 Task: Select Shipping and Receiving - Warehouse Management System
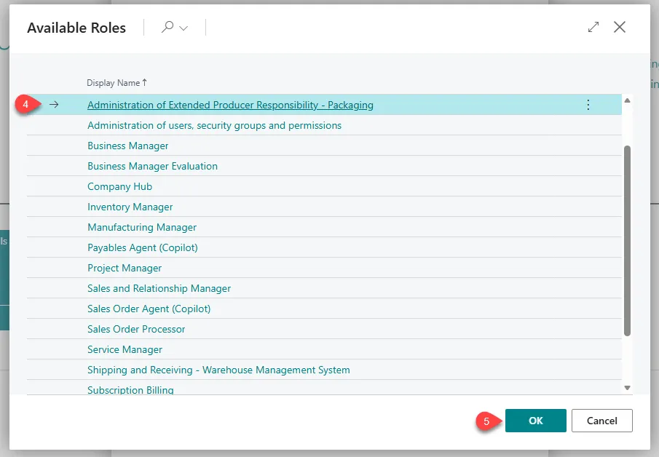click(x=218, y=370)
